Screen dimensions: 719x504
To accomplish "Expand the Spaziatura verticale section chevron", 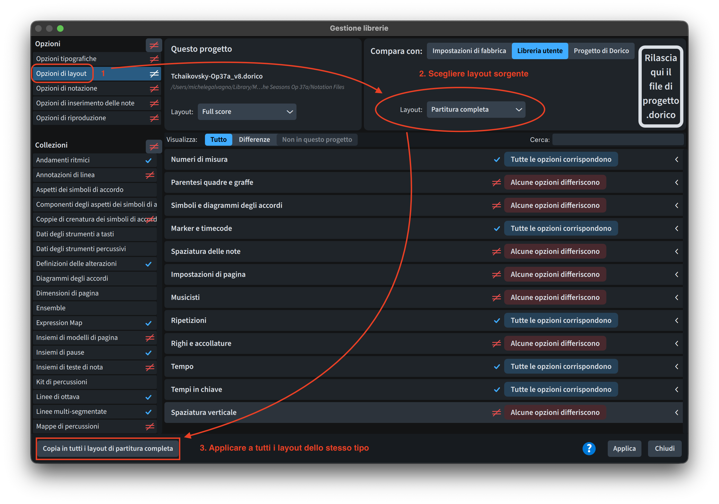I will [677, 412].
